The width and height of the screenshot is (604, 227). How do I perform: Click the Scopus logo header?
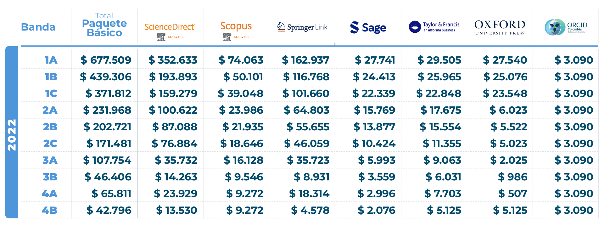pyautogui.click(x=236, y=26)
